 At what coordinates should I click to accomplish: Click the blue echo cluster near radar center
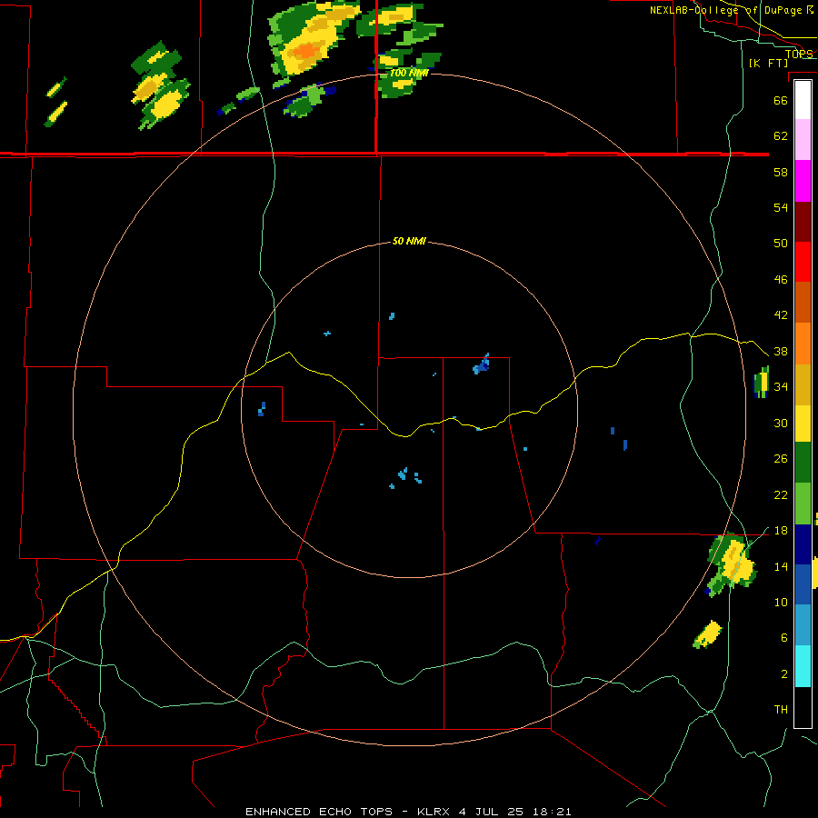[481, 364]
